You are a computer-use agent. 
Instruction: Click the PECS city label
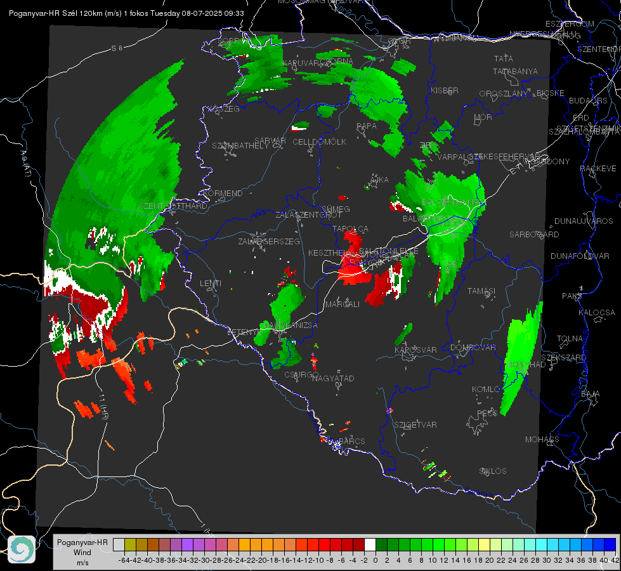pos(487,413)
